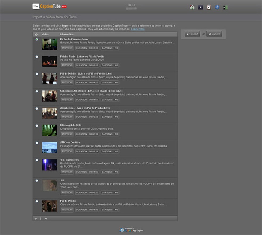This screenshot has width=262, height=235.
Task: Click the sign out door icon
Action: tap(225, 7)
